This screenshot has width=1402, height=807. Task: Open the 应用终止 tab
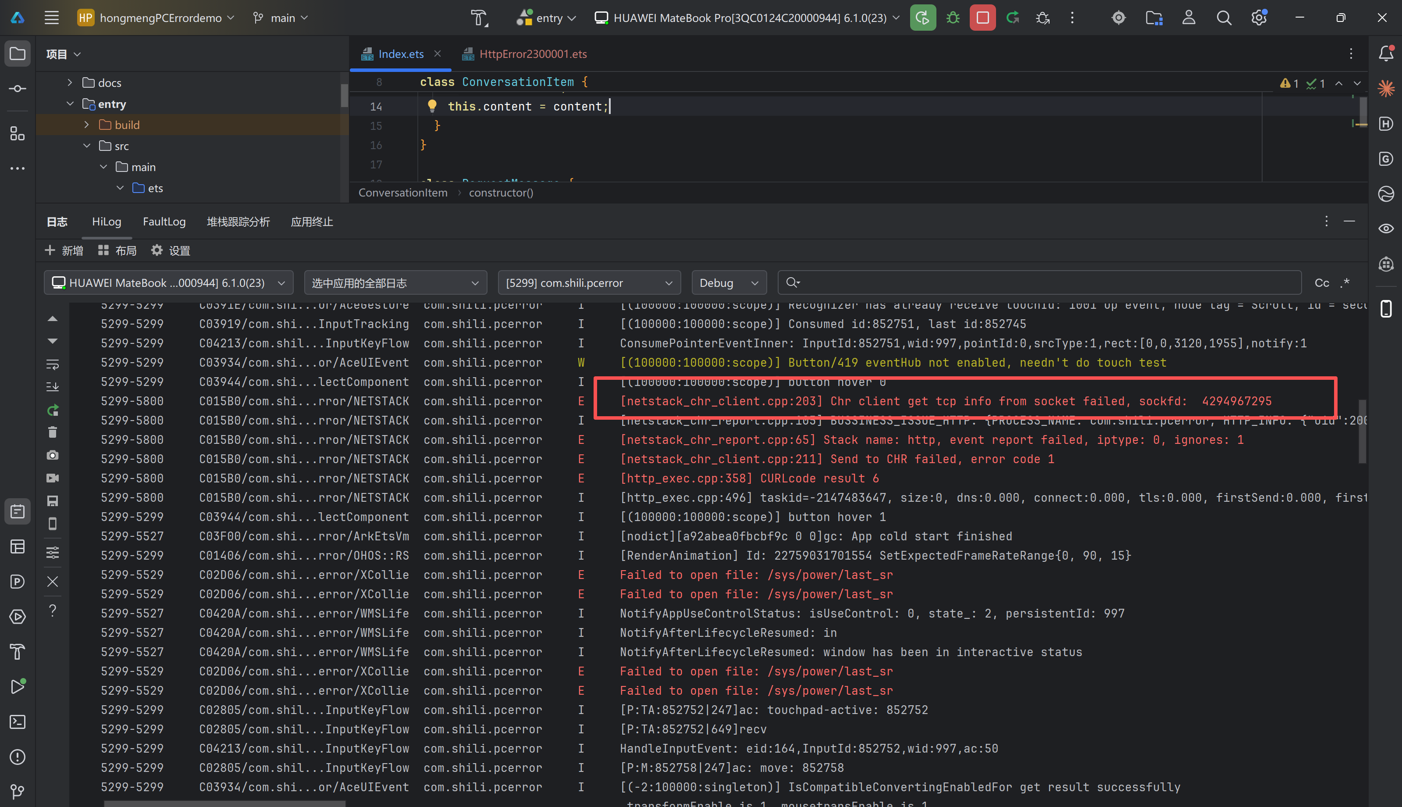(312, 221)
